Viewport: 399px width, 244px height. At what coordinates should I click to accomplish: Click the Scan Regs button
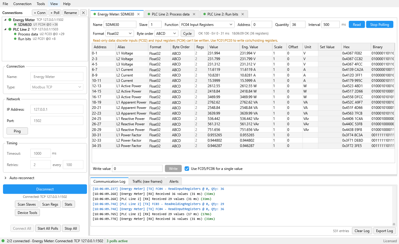[x=50, y=204]
